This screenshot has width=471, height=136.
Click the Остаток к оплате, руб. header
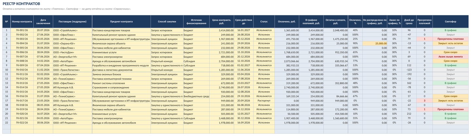pyautogui.click(x=336, y=22)
